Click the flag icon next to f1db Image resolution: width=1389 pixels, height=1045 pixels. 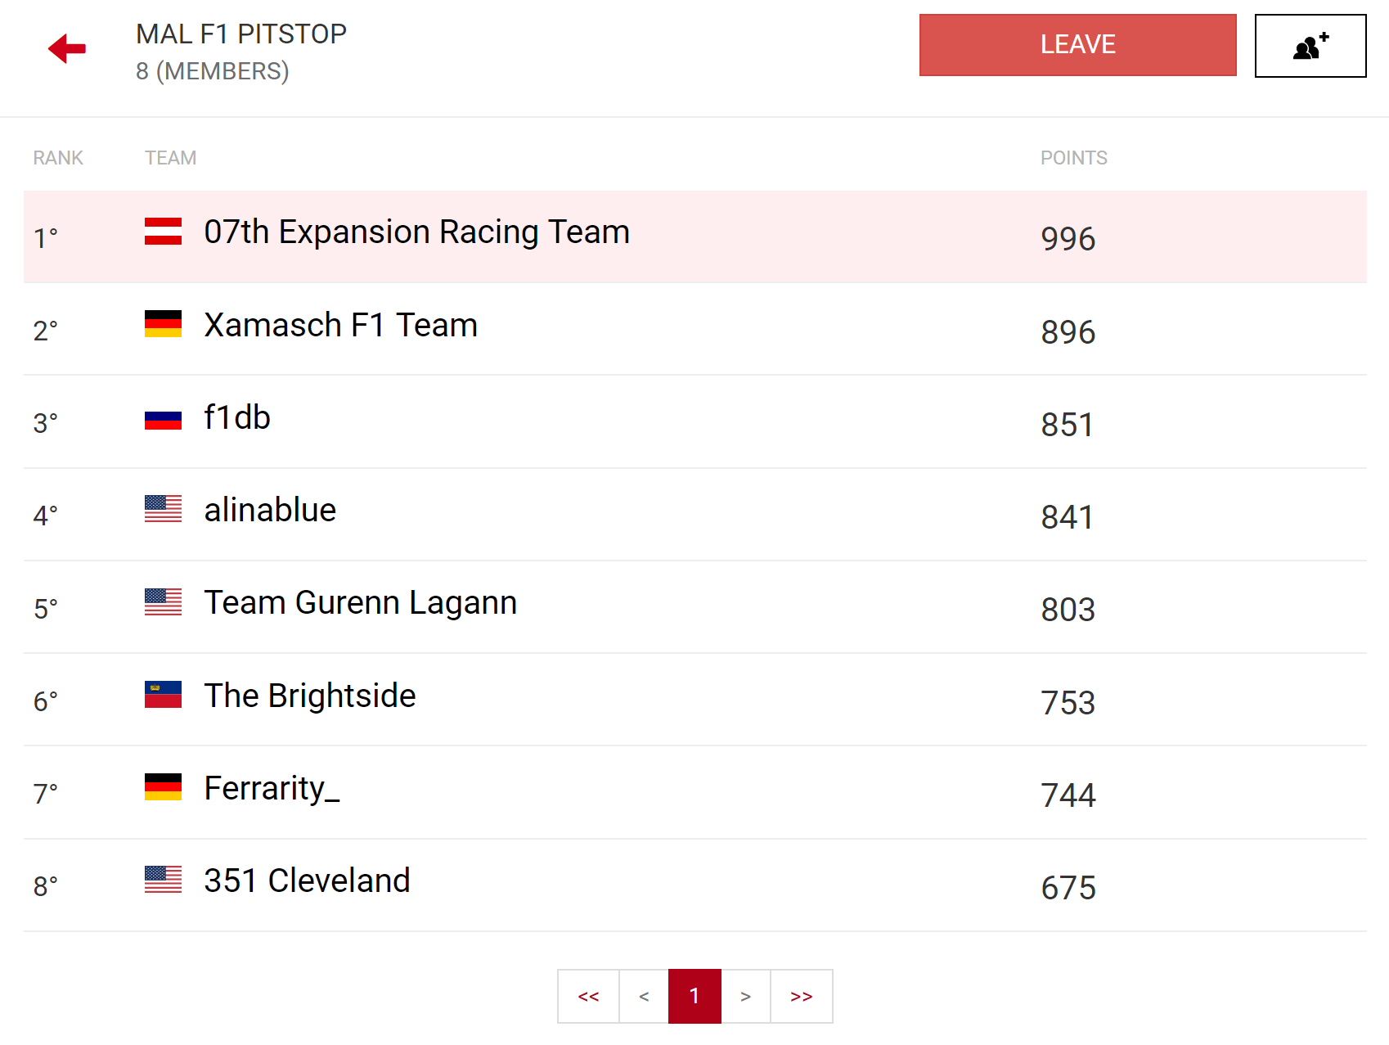pyautogui.click(x=163, y=419)
